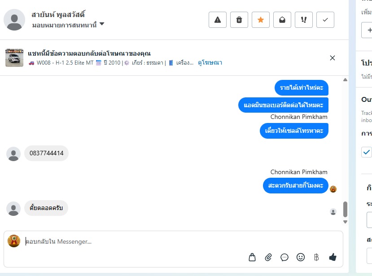Open saved replies speech bubble icon
The height and width of the screenshot is (276, 372).
pyautogui.click(x=284, y=257)
